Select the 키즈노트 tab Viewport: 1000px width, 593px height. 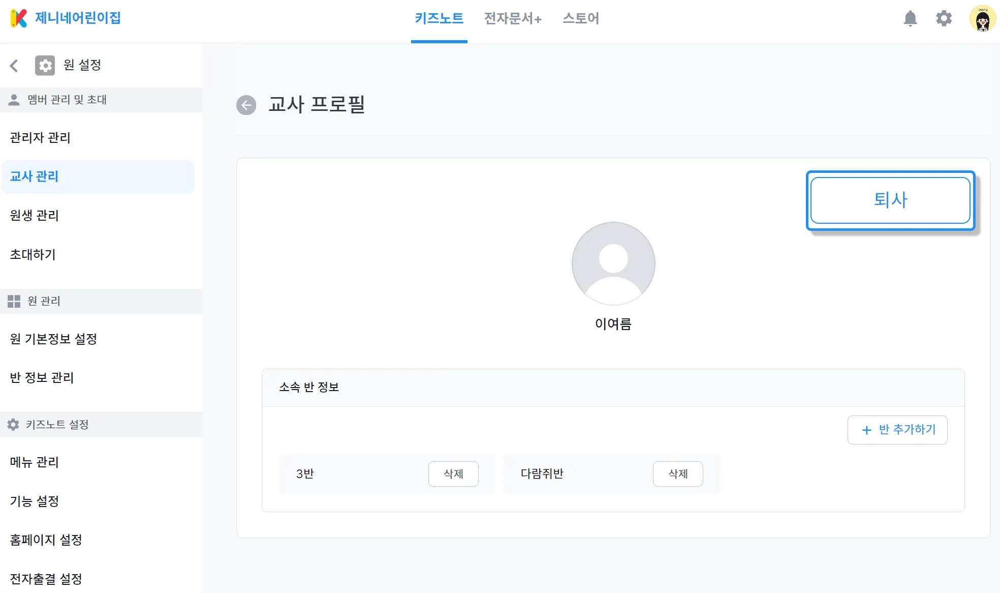point(439,19)
